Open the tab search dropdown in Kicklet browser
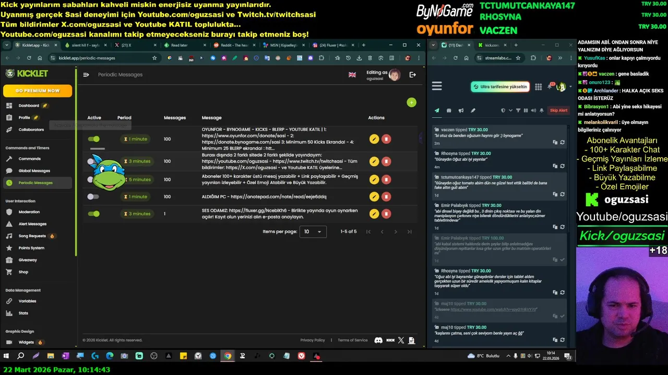668x375 pixels. click(x=7, y=45)
